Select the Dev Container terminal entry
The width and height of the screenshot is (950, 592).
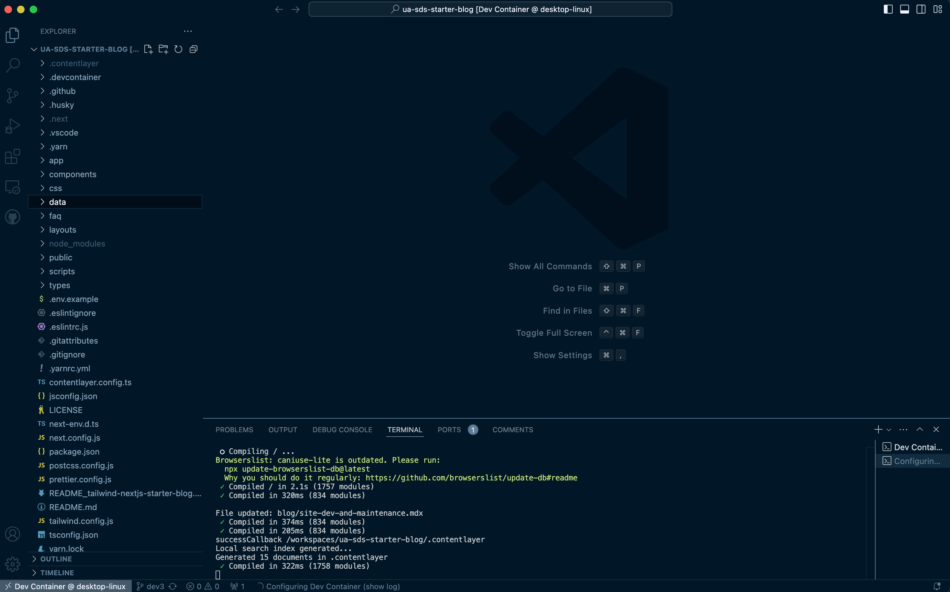912,447
